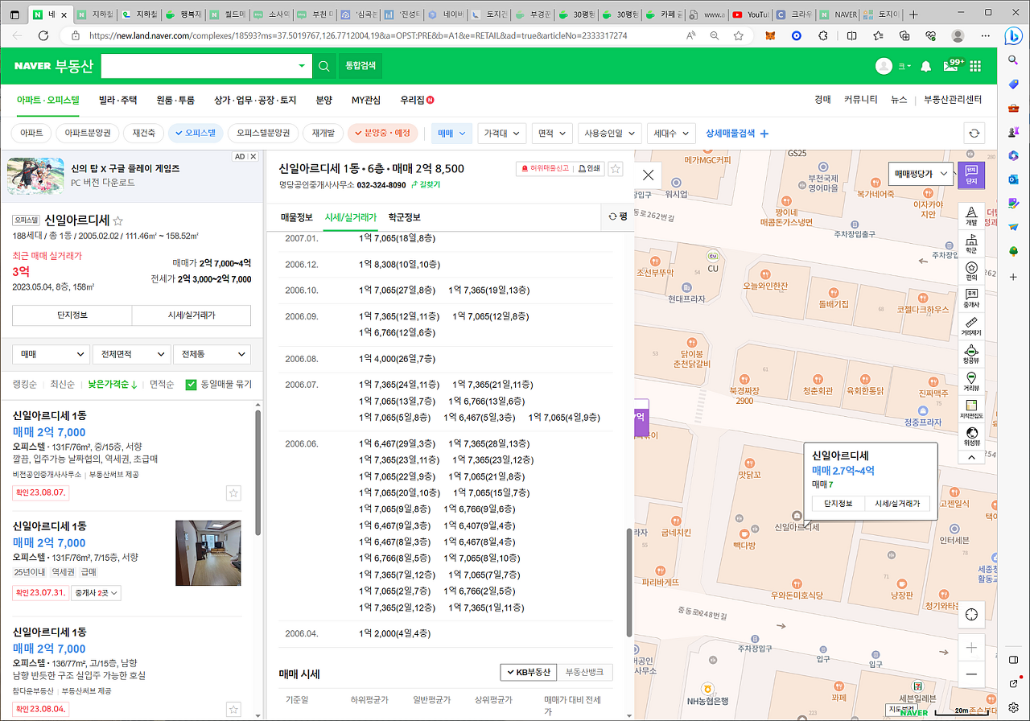
Task: Switch to the 학군정보 tab
Action: [x=404, y=217]
